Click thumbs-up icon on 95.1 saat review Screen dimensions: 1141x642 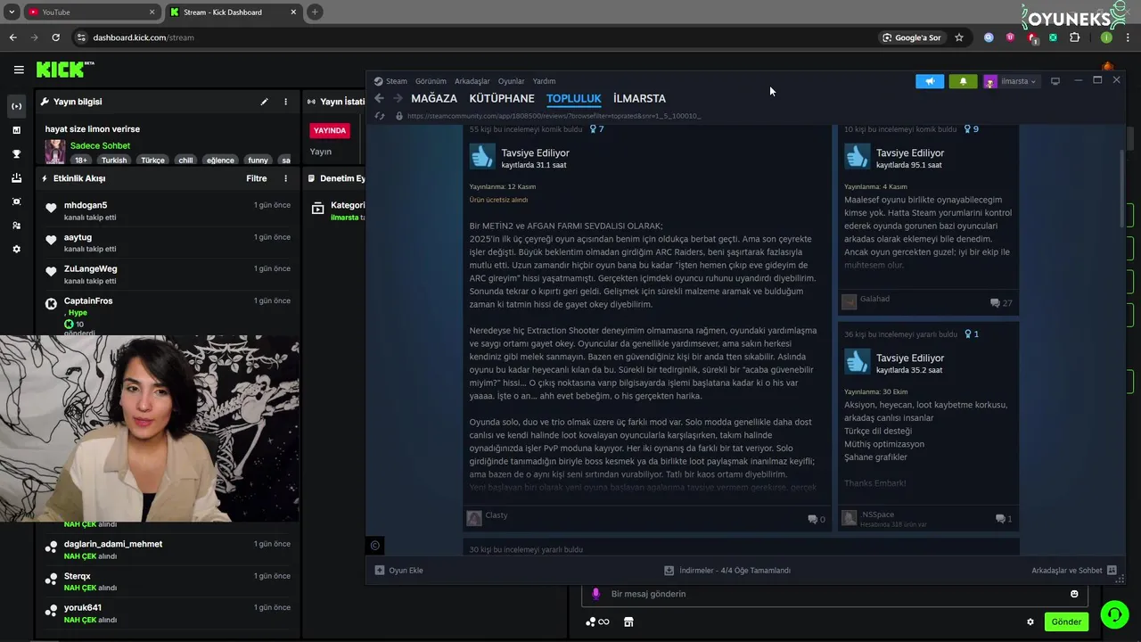coord(857,156)
